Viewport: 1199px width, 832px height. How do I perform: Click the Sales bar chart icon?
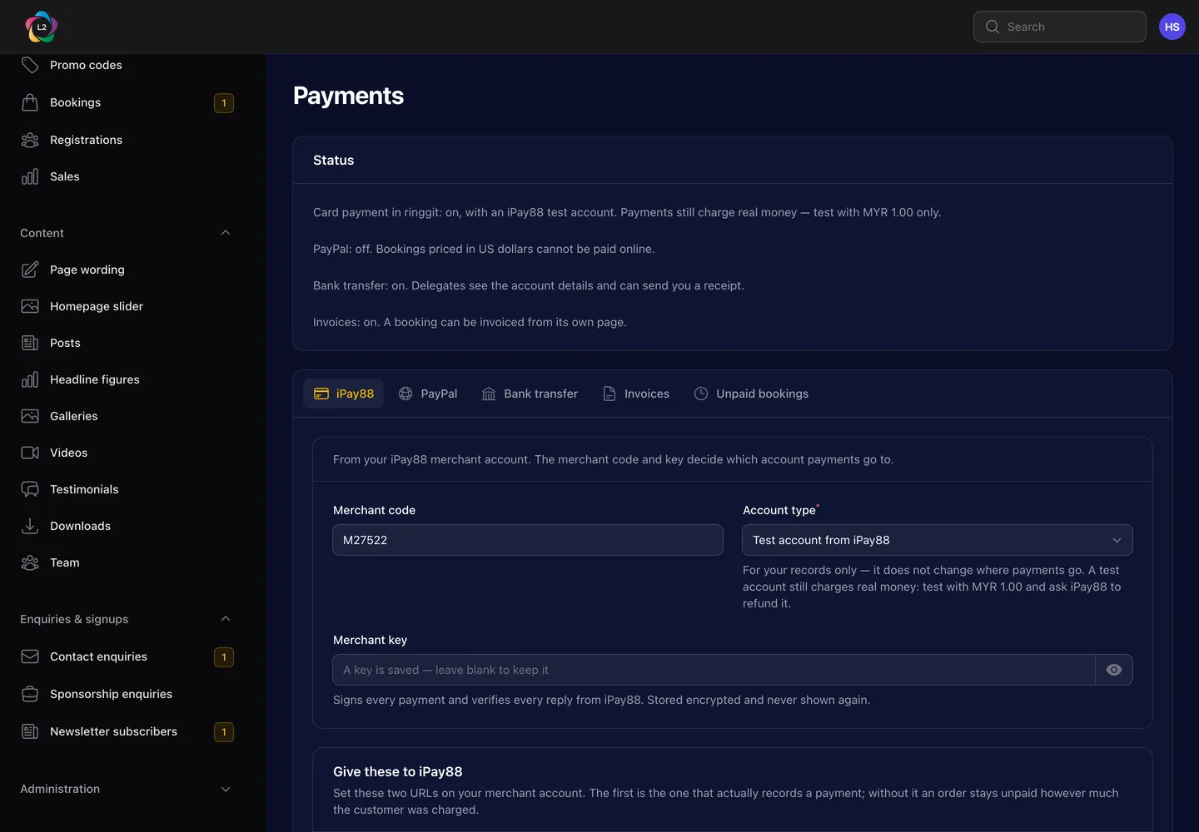30,176
